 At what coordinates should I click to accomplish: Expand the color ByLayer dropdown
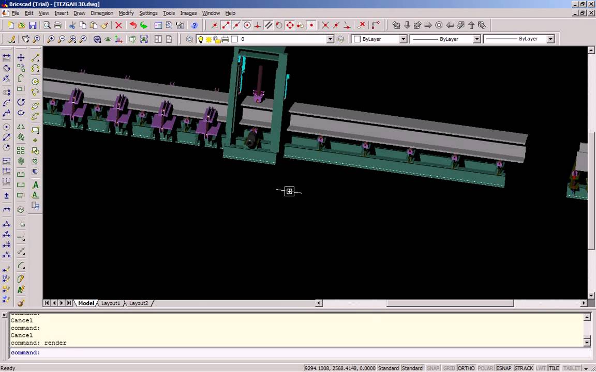[x=404, y=39]
